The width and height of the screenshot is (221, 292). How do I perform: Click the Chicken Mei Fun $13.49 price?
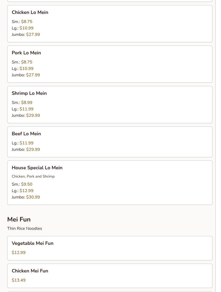tap(19, 280)
